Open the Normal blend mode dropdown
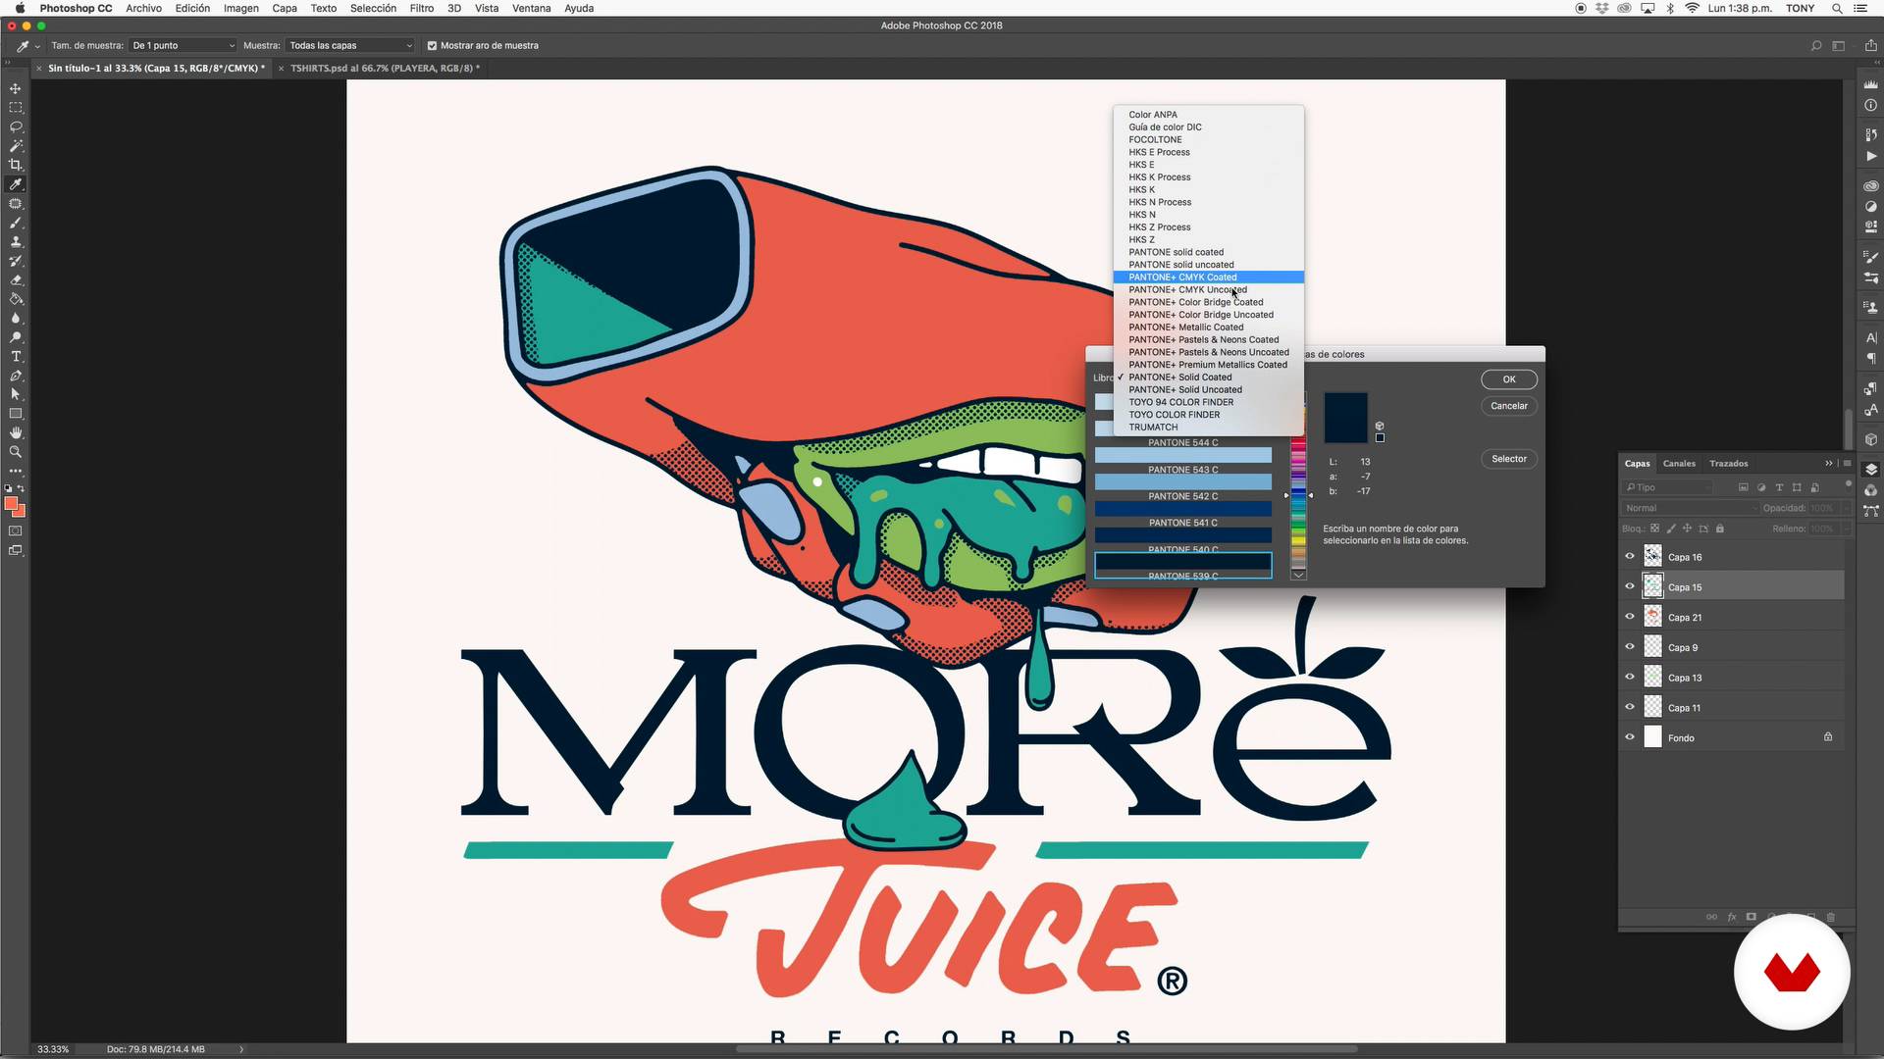The height and width of the screenshot is (1059, 1884). 1689,508
